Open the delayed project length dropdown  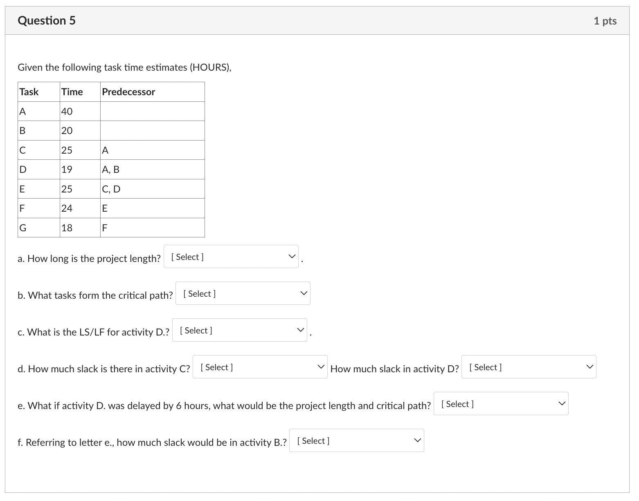tap(500, 403)
